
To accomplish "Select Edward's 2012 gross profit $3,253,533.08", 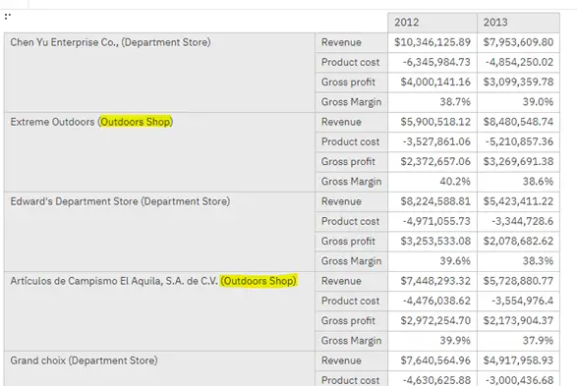I will [433, 242].
